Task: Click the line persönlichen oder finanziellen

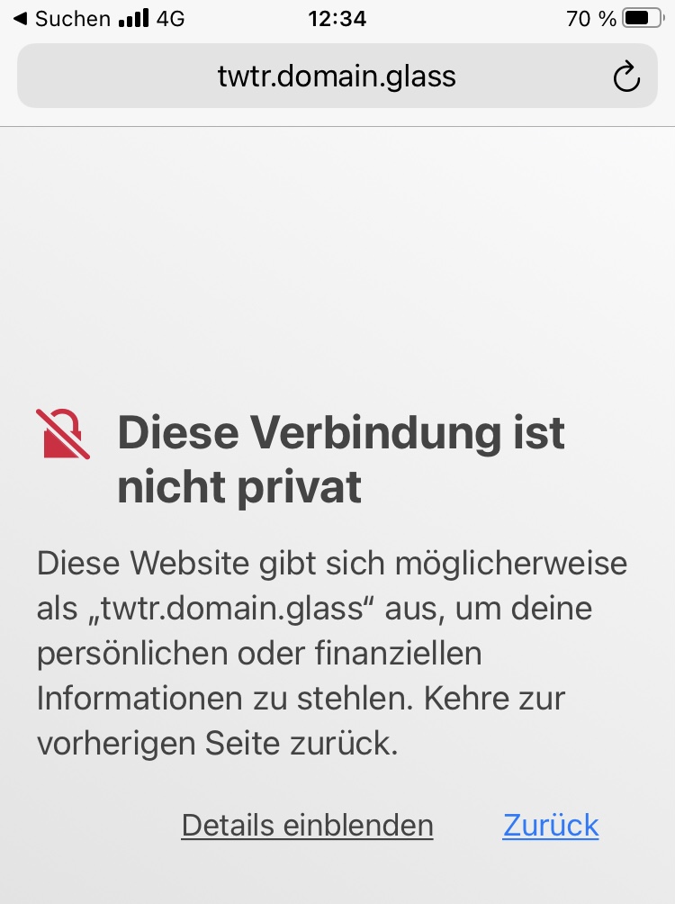Action: (x=259, y=654)
